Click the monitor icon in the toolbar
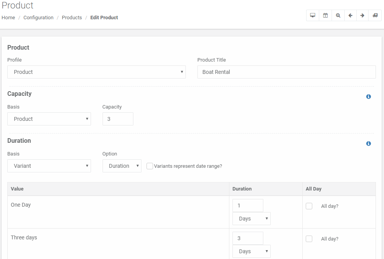This screenshot has width=384, height=259. point(313,15)
